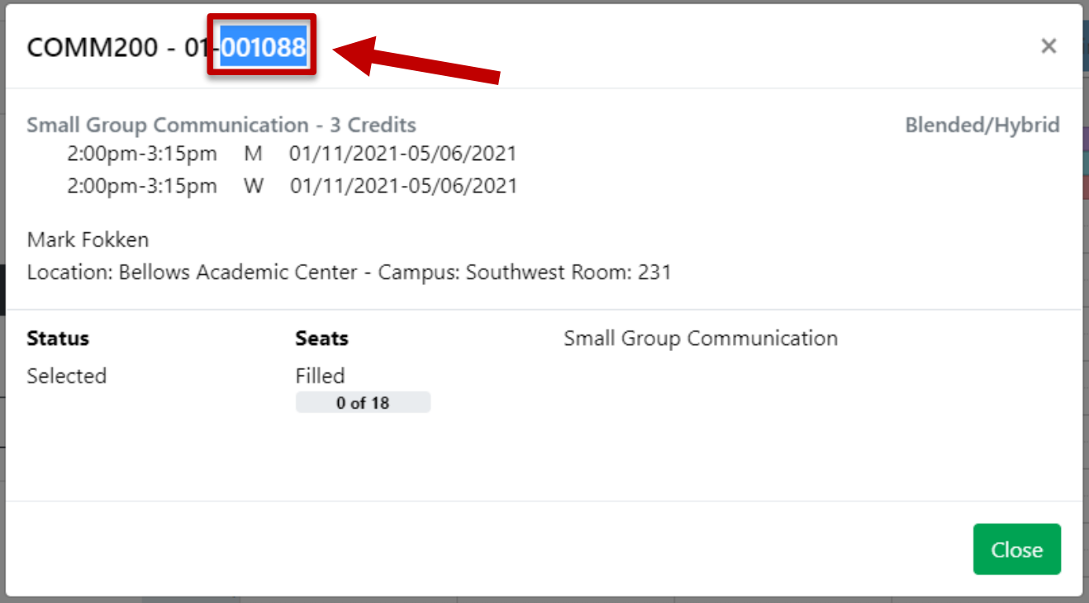Click the Small Group Communication description text
This screenshot has width=1089, height=603.
(701, 339)
